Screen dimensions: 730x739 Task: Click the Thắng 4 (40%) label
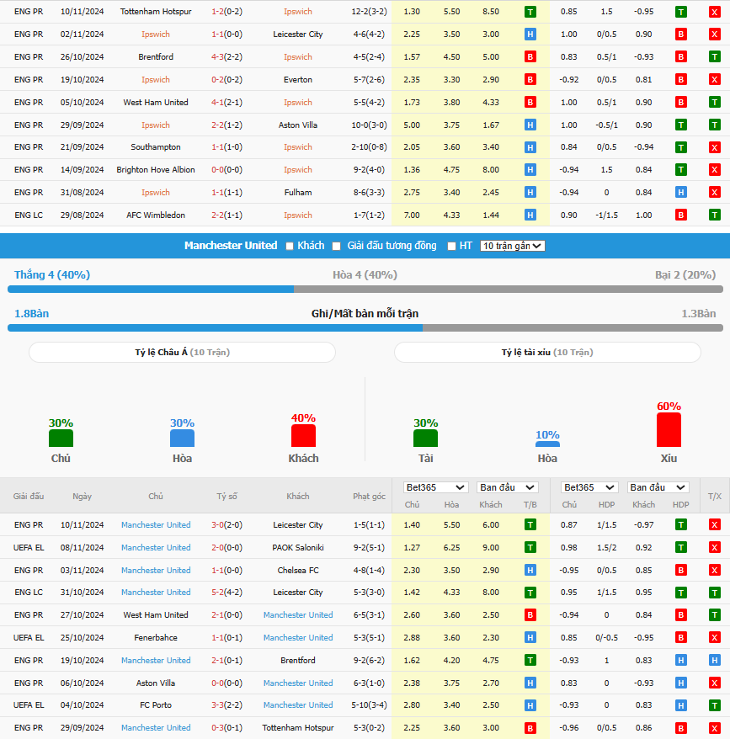(52, 274)
